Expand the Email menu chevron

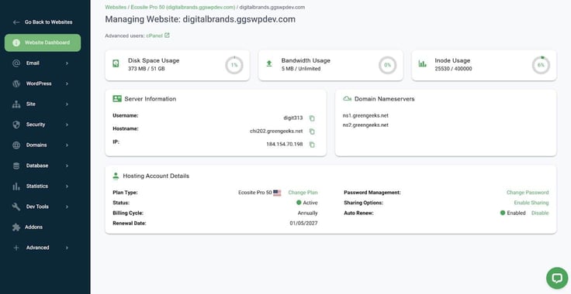click(67, 63)
